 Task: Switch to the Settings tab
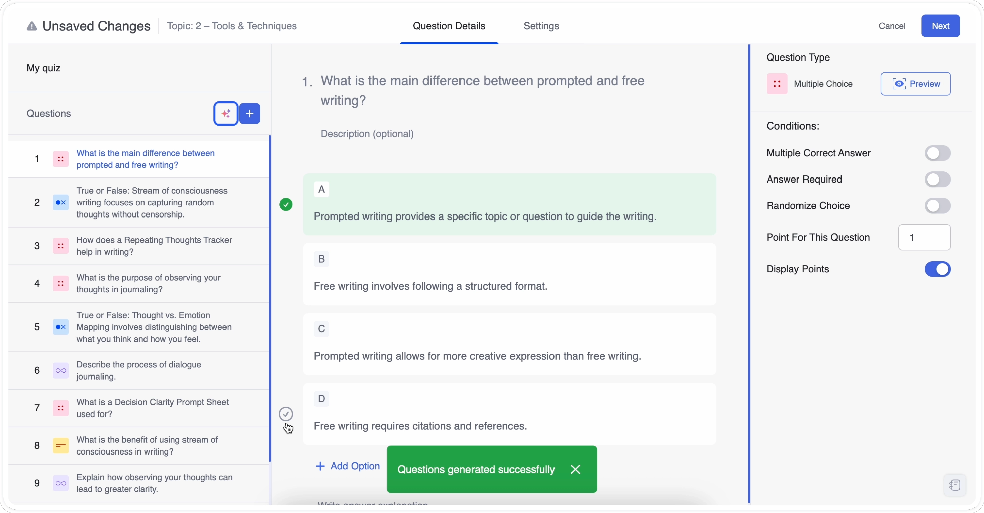pos(541,26)
